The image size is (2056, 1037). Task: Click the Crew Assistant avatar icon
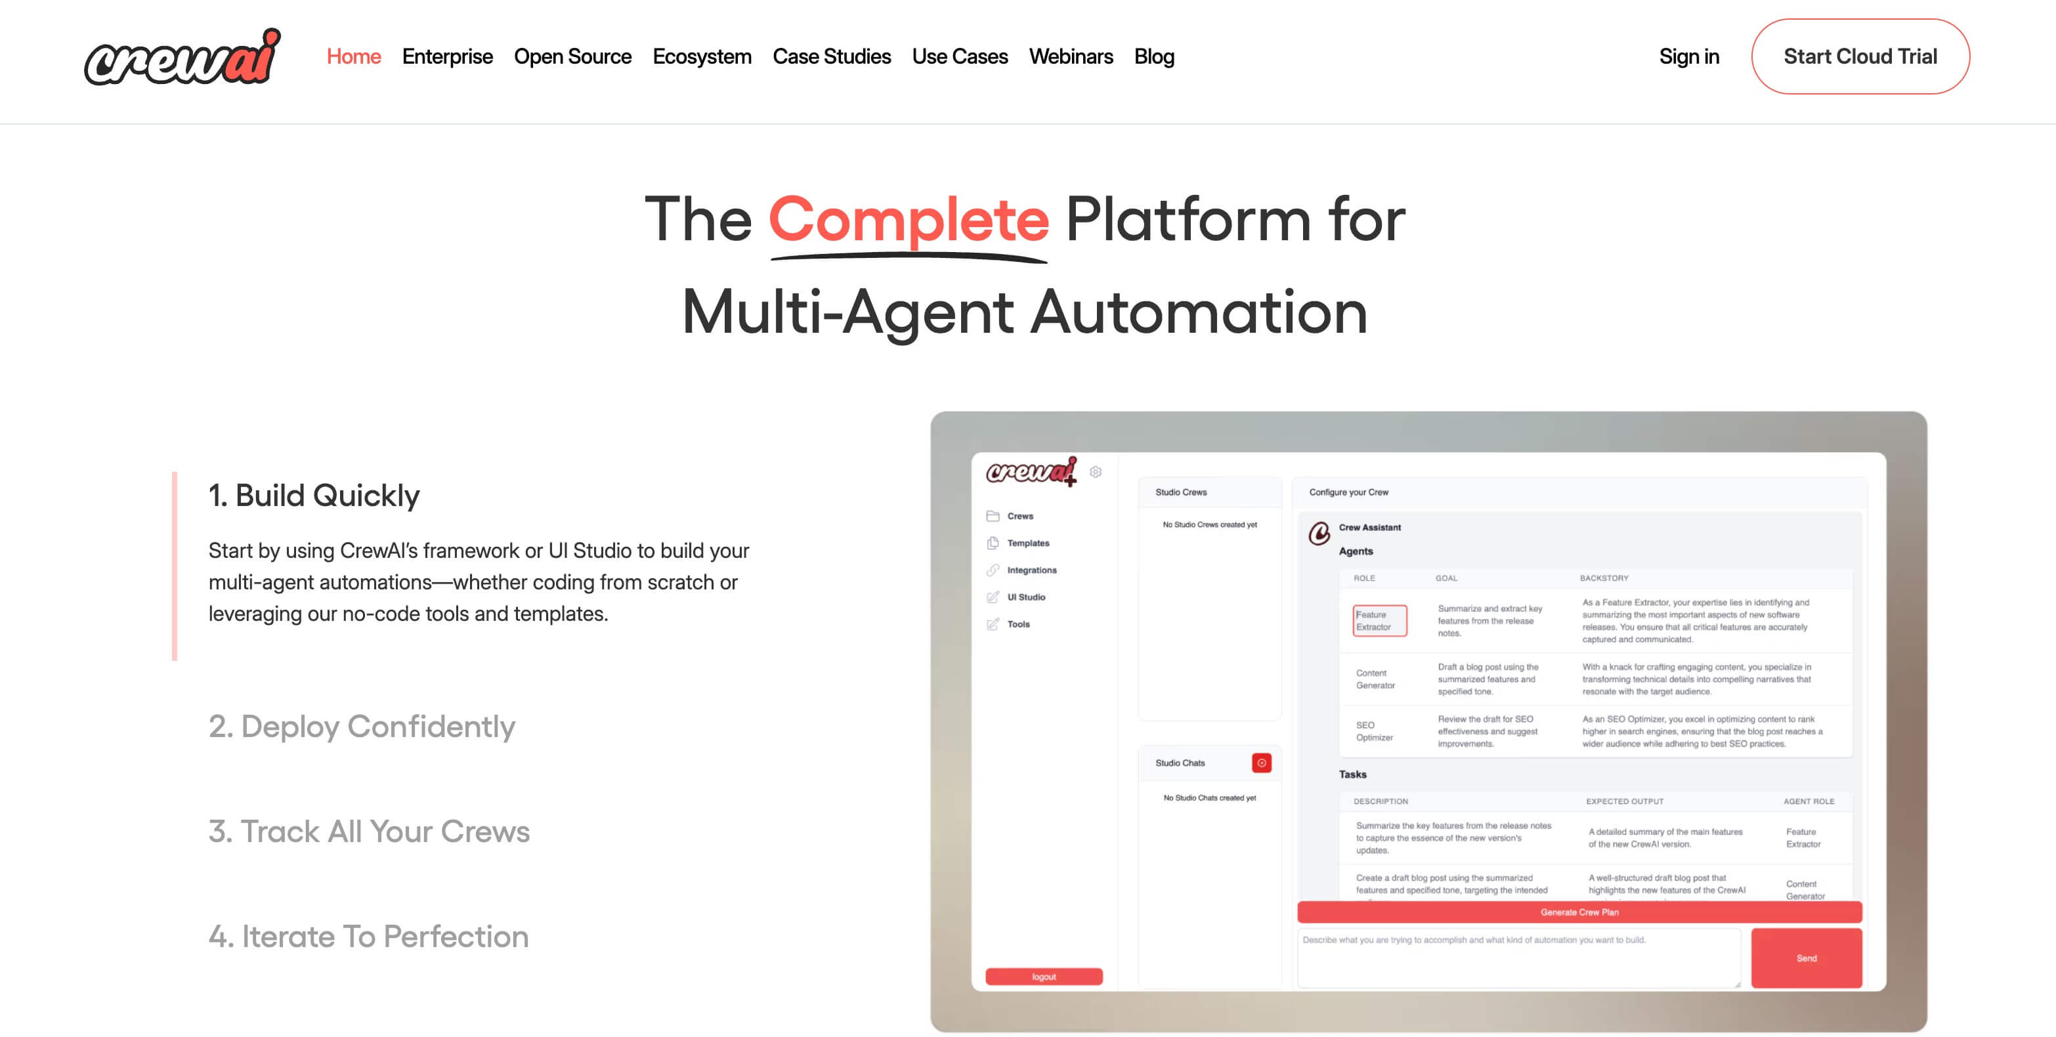click(1319, 533)
